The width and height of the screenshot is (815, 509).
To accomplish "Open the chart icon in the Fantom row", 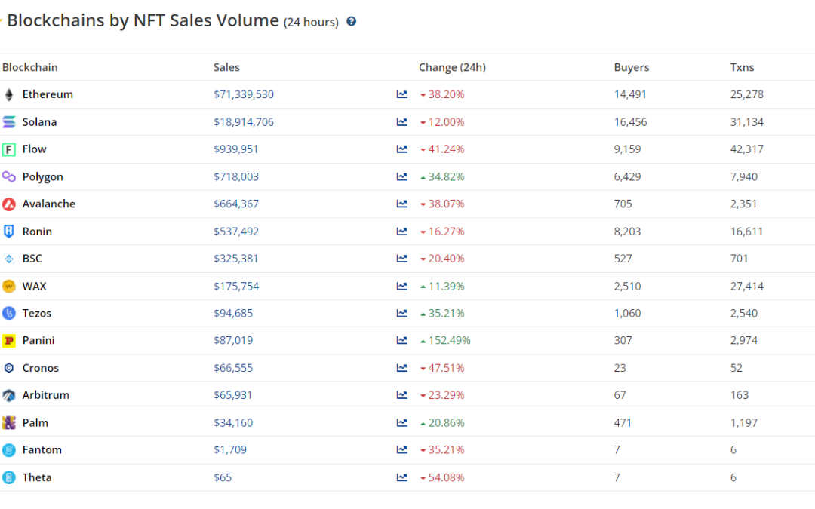I will 401,449.
